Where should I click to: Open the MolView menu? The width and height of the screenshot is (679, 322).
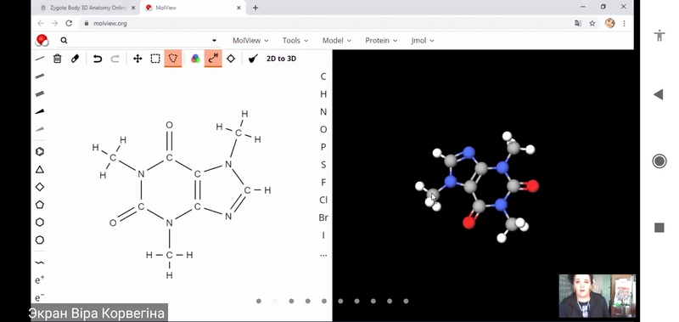click(x=250, y=40)
